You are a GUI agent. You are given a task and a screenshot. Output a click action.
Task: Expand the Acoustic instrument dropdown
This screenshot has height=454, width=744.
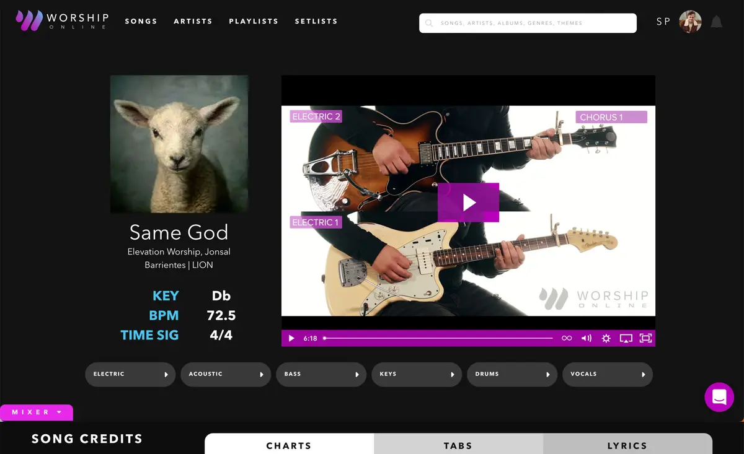point(226,374)
